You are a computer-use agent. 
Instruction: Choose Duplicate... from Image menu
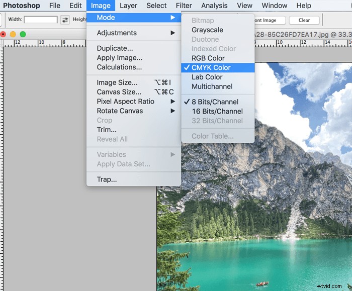click(134, 48)
